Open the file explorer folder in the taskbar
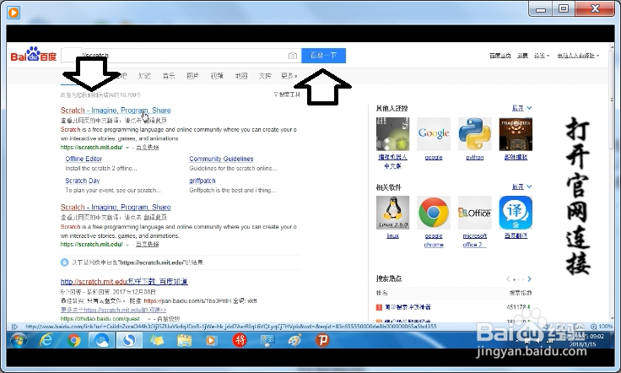The image size is (621, 373). tap(184, 340)
